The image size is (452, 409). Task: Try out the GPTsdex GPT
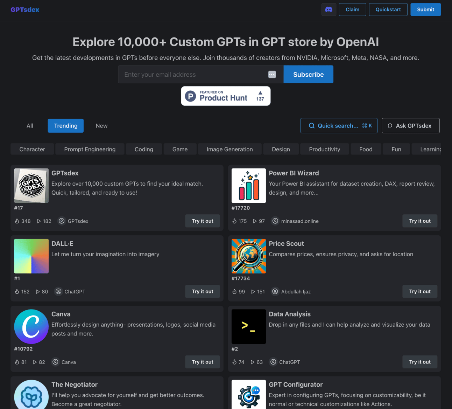[203, 221]
